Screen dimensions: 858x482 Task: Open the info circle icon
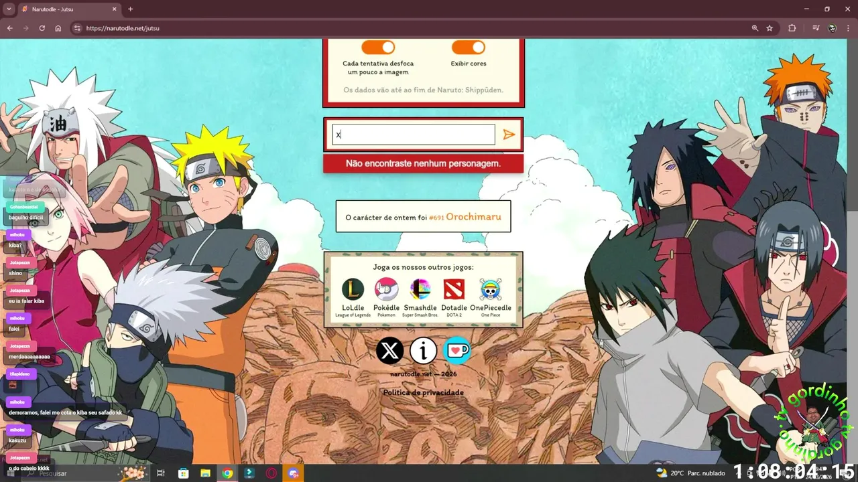[x=423, y=350]
